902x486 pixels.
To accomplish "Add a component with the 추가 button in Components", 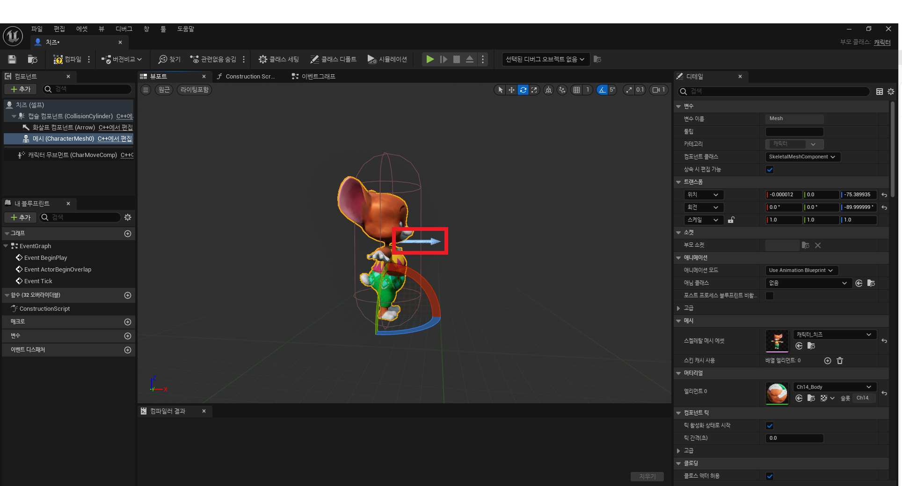I will coord(21,89).
